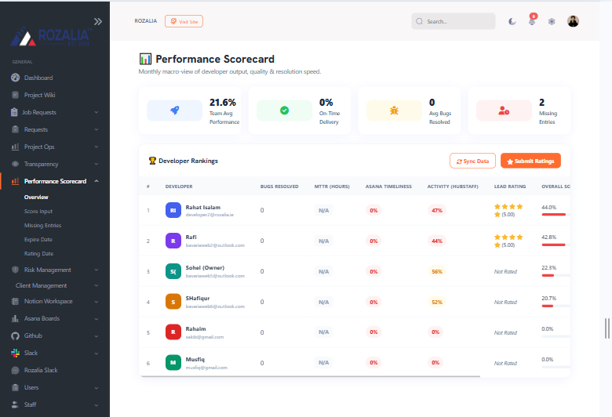Expand Asana Boards chevron
The width and height of the screenshot is (612, 417).
(96, 318)
